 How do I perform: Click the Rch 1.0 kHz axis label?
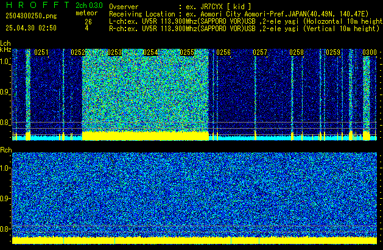point(5,168)
